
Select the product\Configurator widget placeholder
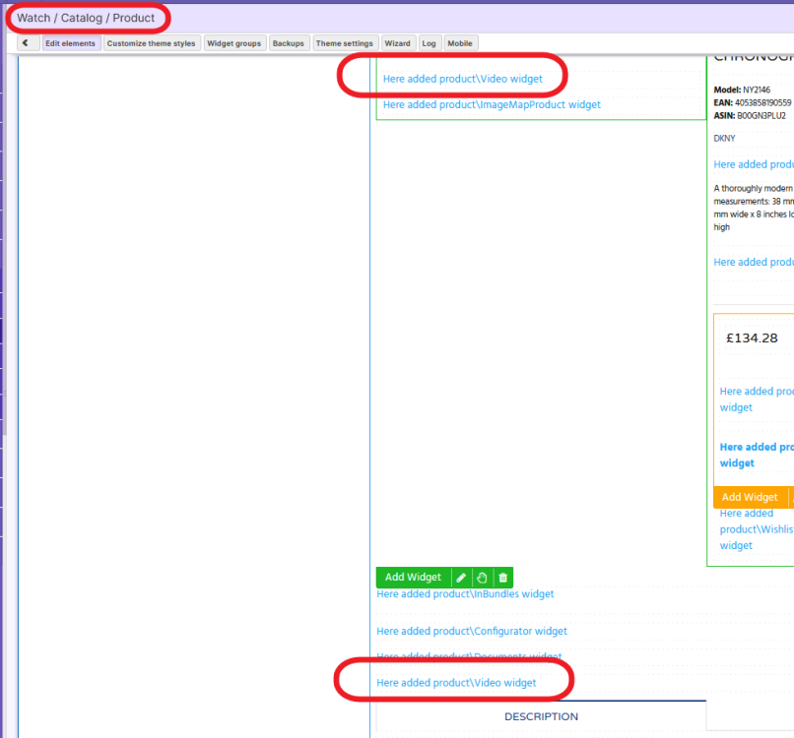point(472,632)
